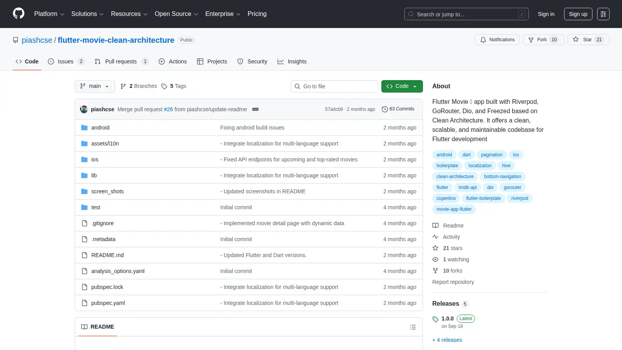Viewport: 622px width, 350px height.
Task: Click Sign in
Action: pyautogui.click(x=546, y=14)
